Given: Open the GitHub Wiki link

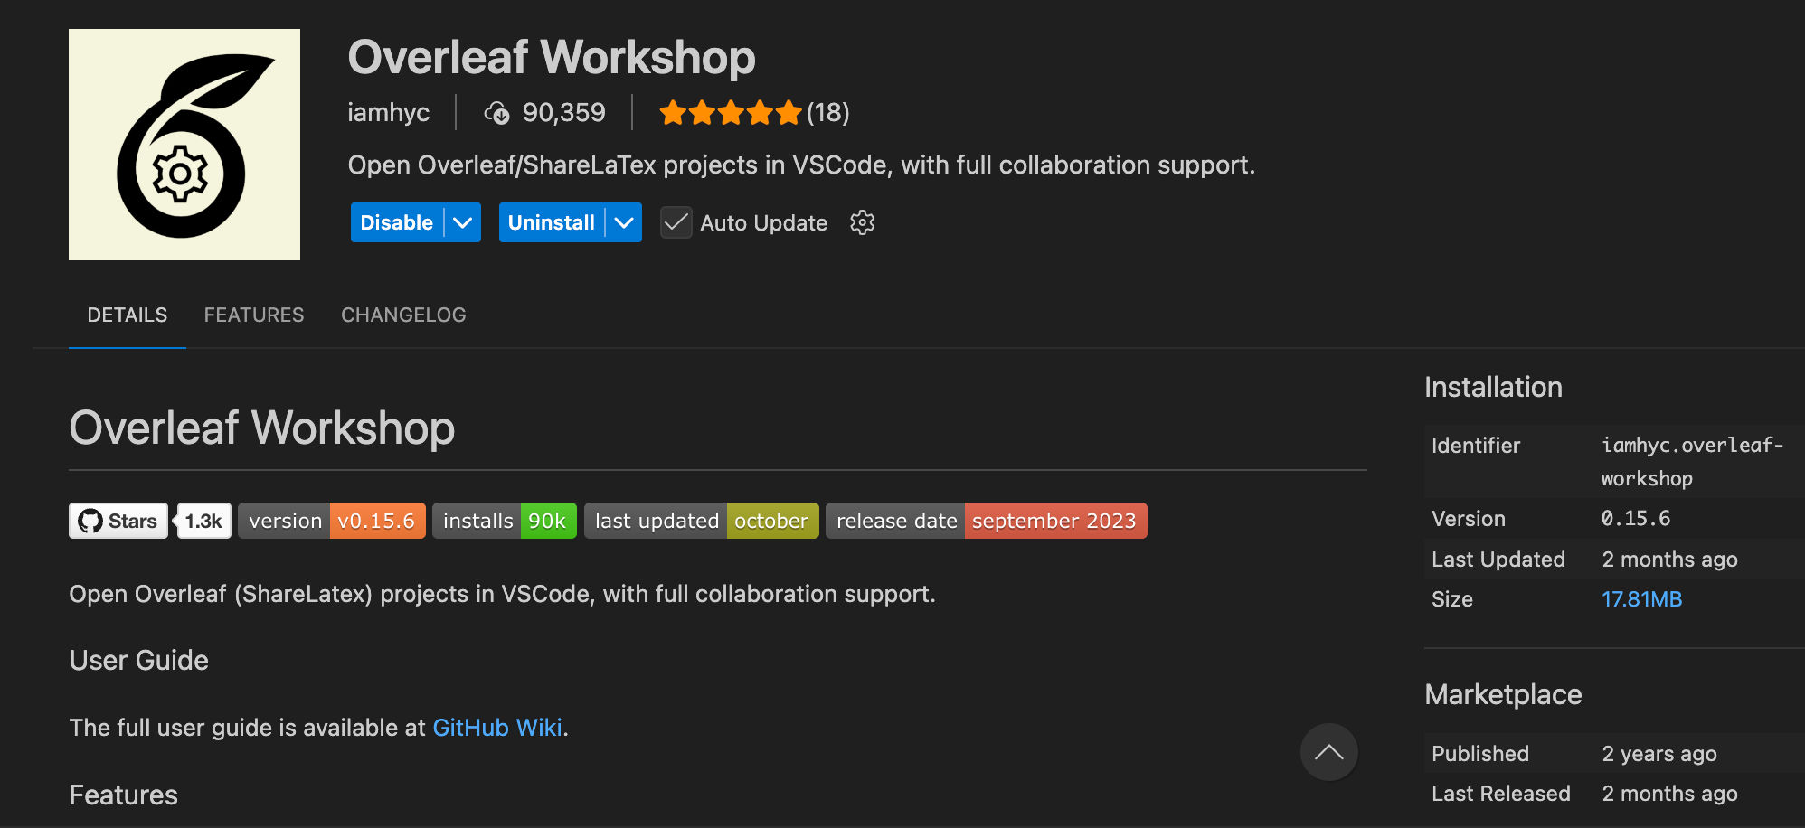Looking at the screenshot, I should click(x=497, y=728).
